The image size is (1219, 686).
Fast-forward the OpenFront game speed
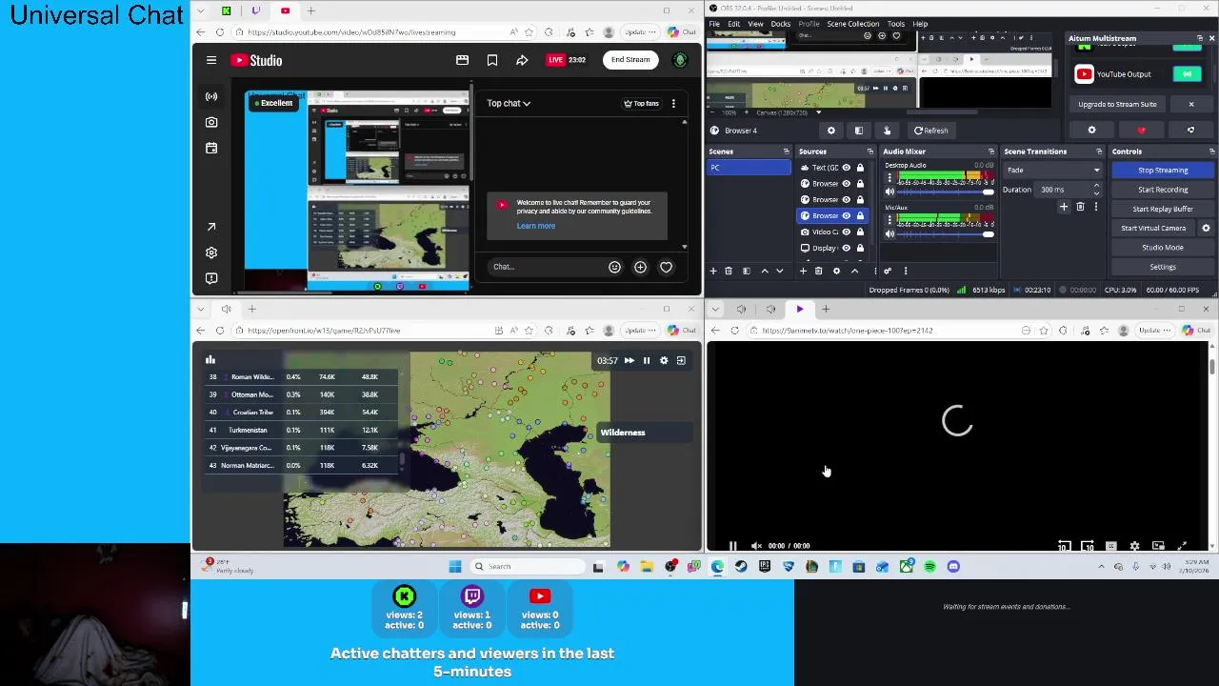pos(629,360)
